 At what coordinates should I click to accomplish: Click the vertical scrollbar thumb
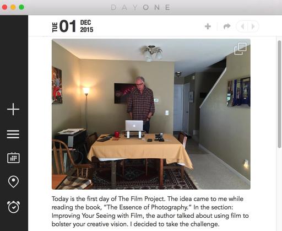coord(279,94)
